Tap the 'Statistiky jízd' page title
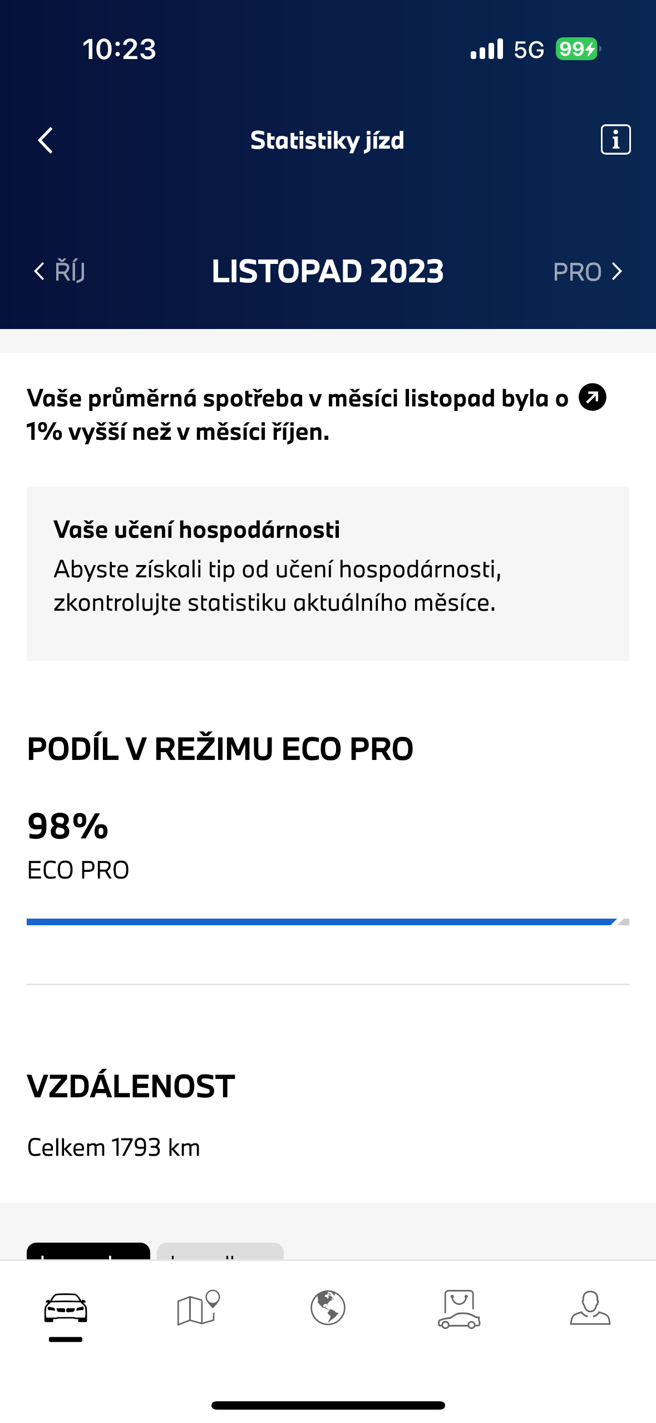The image size is (656, 1423). coord(327,140)
